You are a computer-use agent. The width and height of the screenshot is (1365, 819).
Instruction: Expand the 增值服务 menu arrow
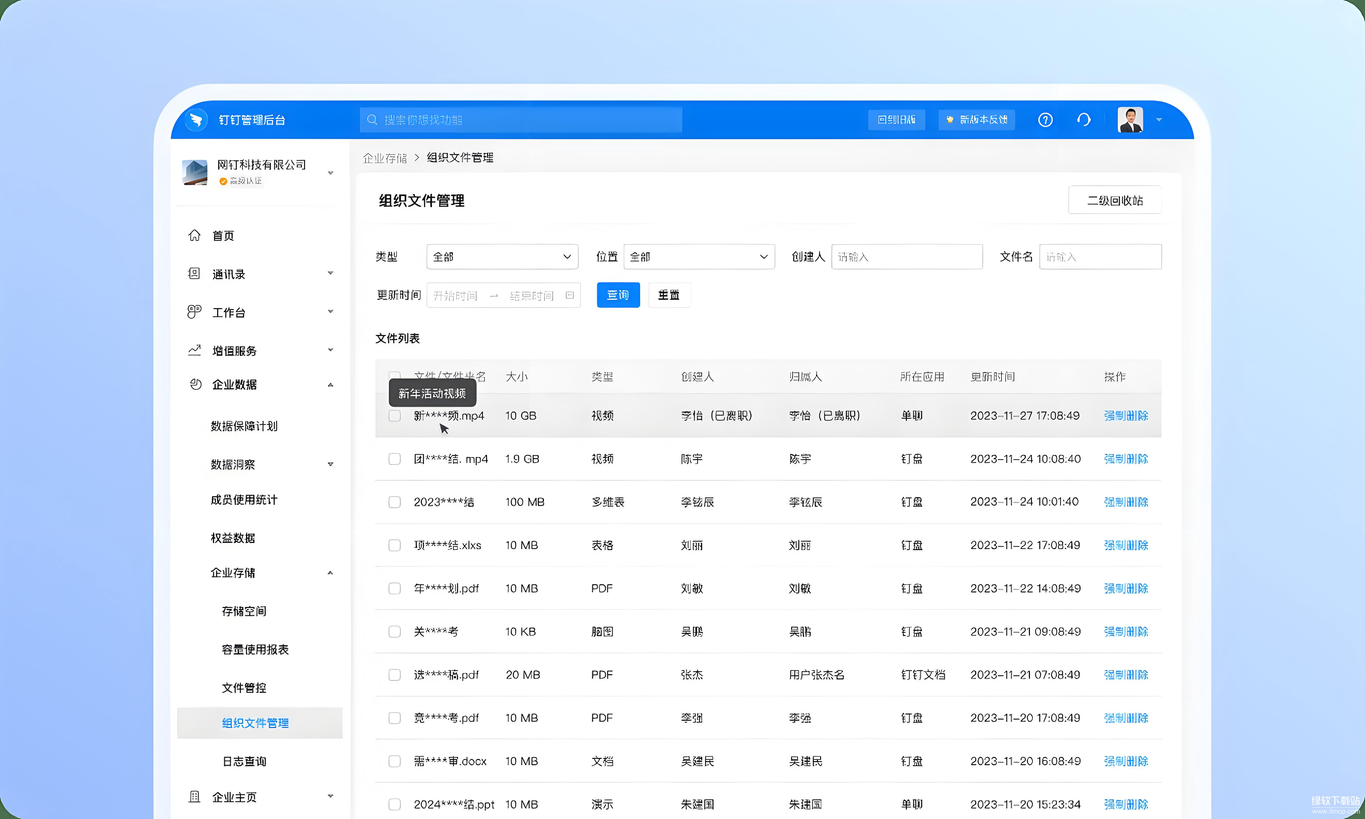point(330,350)
